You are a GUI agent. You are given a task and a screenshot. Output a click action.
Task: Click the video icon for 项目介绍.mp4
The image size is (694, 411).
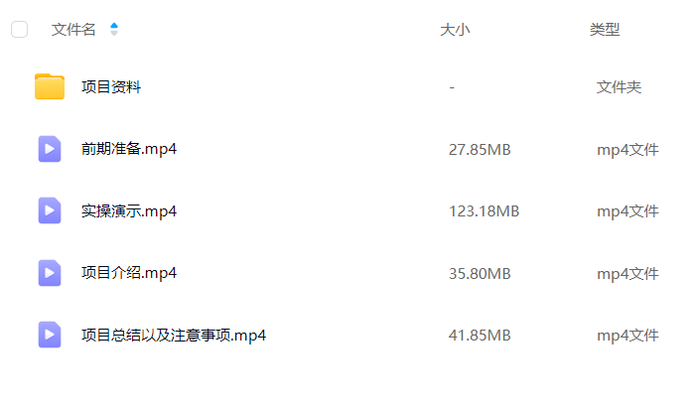50,273
